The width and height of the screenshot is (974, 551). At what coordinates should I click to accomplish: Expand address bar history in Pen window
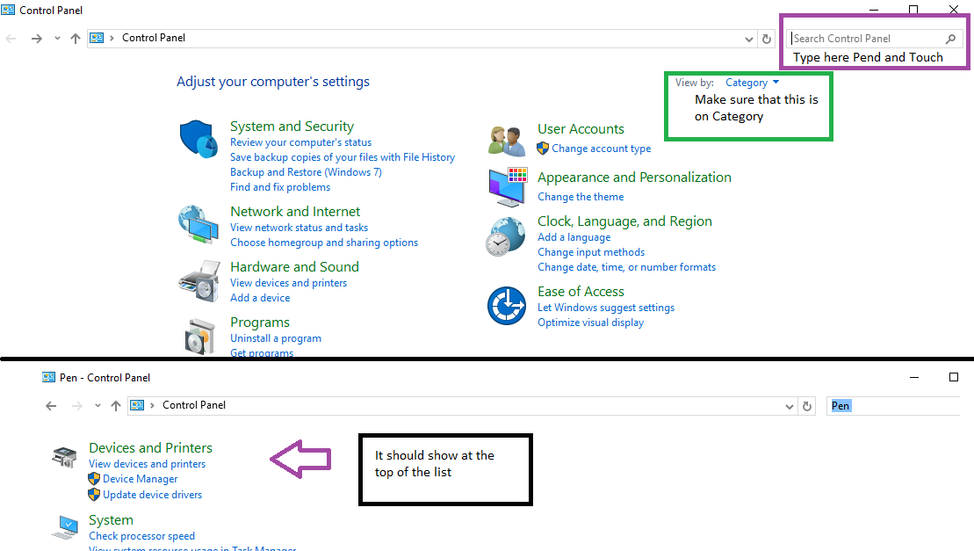[x=790, y=407]
